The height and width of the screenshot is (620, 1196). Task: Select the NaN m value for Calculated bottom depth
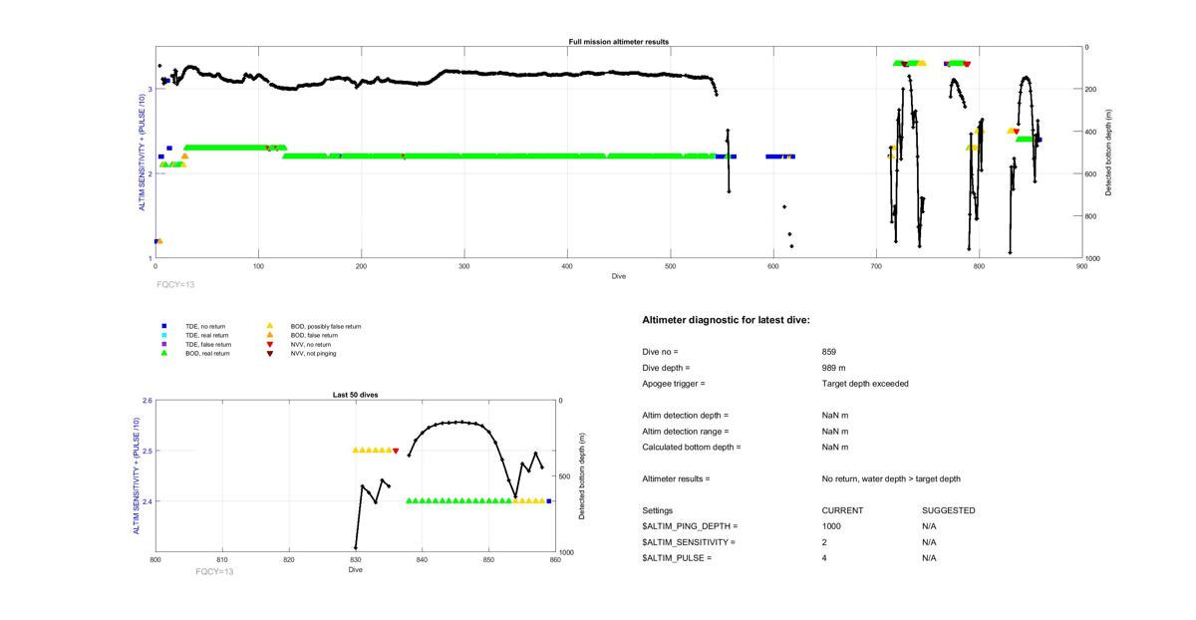click(835, 448)
